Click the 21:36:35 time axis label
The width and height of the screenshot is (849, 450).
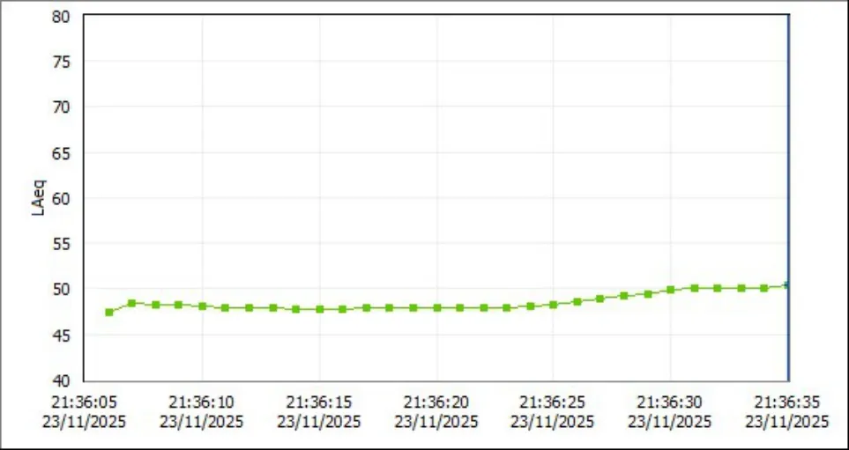click(787, 402)
